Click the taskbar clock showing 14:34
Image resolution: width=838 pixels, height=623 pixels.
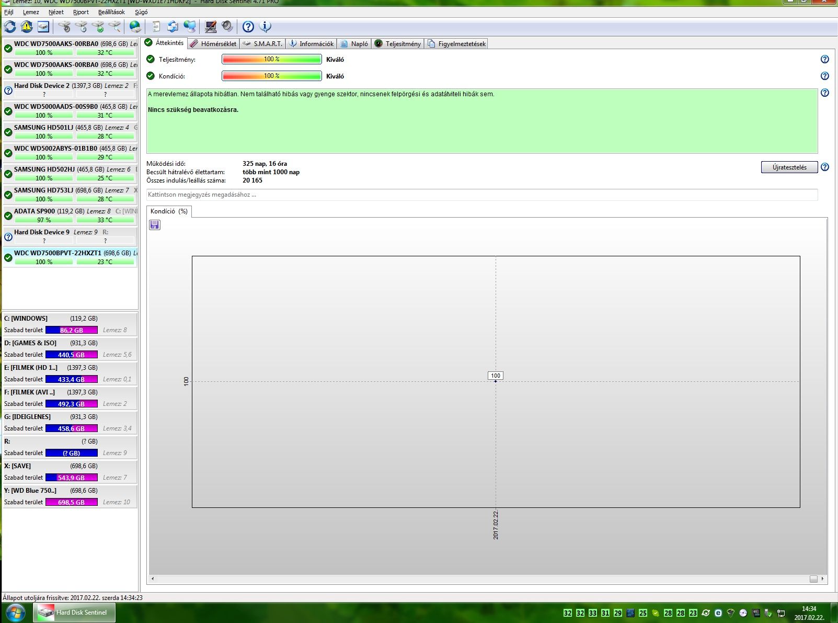click(809, 613)
